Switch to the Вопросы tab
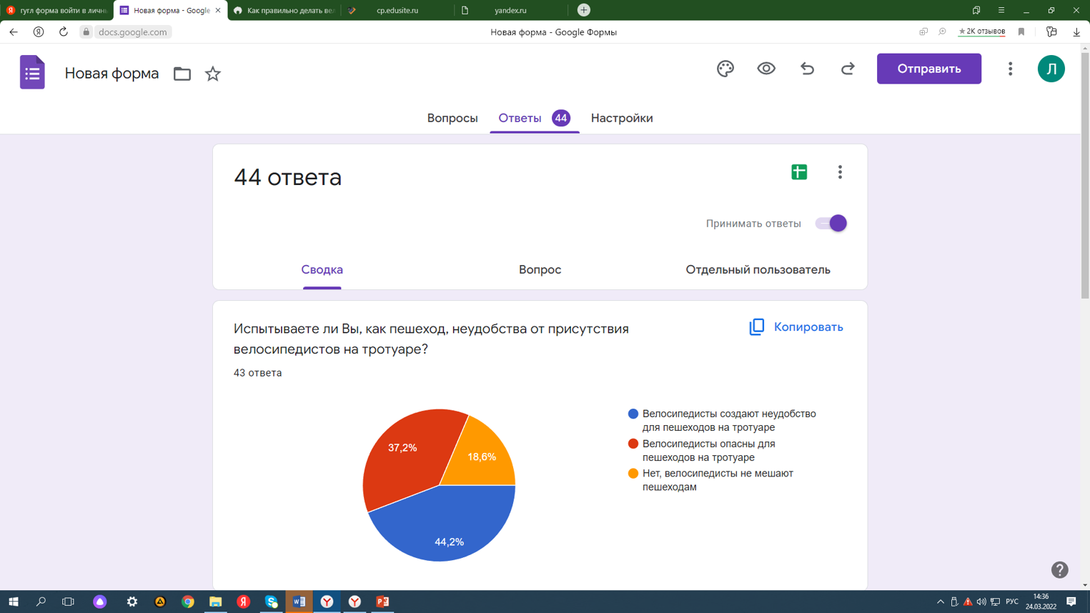This screenshot has height=613, width=1090. point(452,118)
